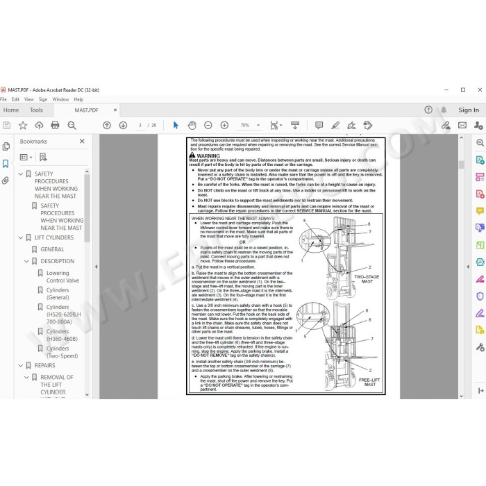Open Cylinders (Two-Speed) bookmark

(x=62, y=352)
